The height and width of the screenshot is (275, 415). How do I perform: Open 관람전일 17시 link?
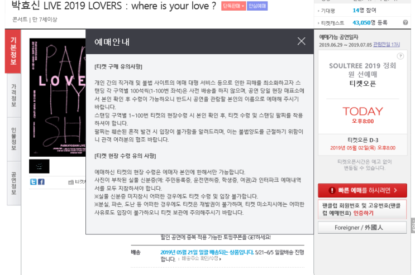[x=386, y=45]
